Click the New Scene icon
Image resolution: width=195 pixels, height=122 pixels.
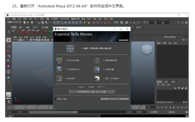tap(24, 23)
